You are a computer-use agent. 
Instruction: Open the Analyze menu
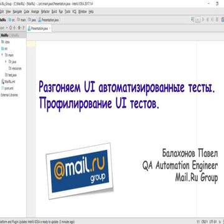[x=35, y=12]
